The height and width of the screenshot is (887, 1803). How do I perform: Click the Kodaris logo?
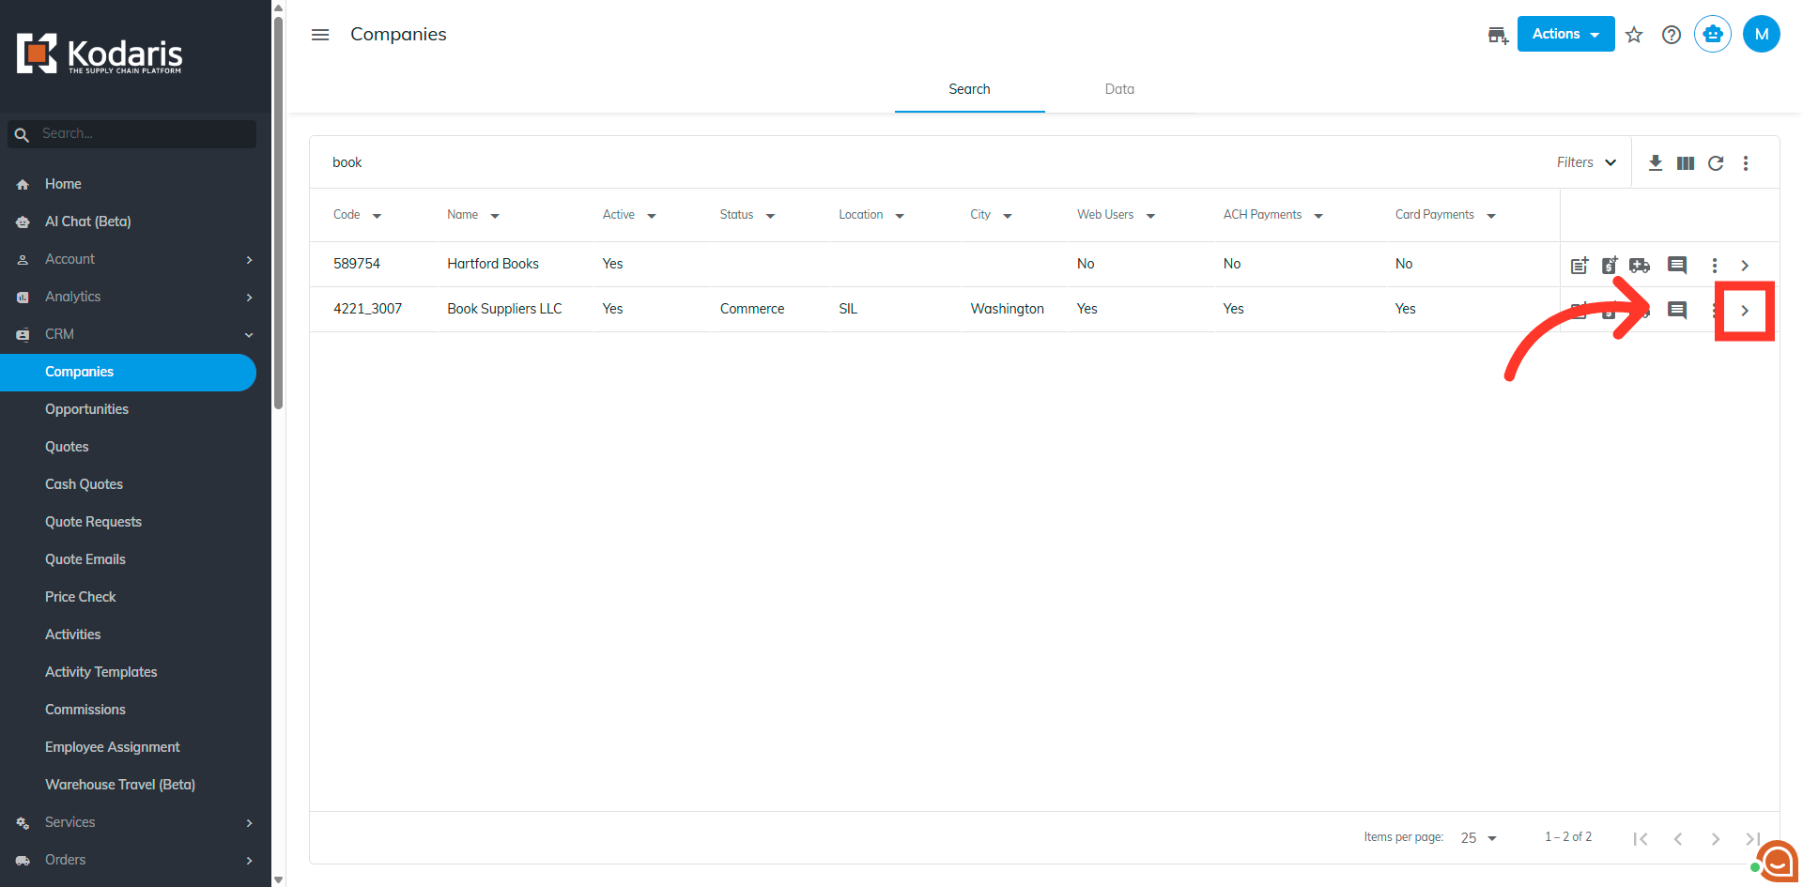[x=100, y=54]
